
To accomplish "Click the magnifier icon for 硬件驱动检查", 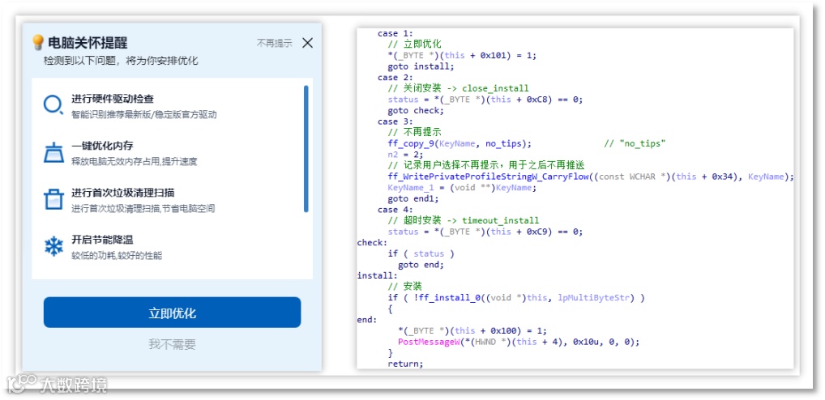I will tap(53, 105).
